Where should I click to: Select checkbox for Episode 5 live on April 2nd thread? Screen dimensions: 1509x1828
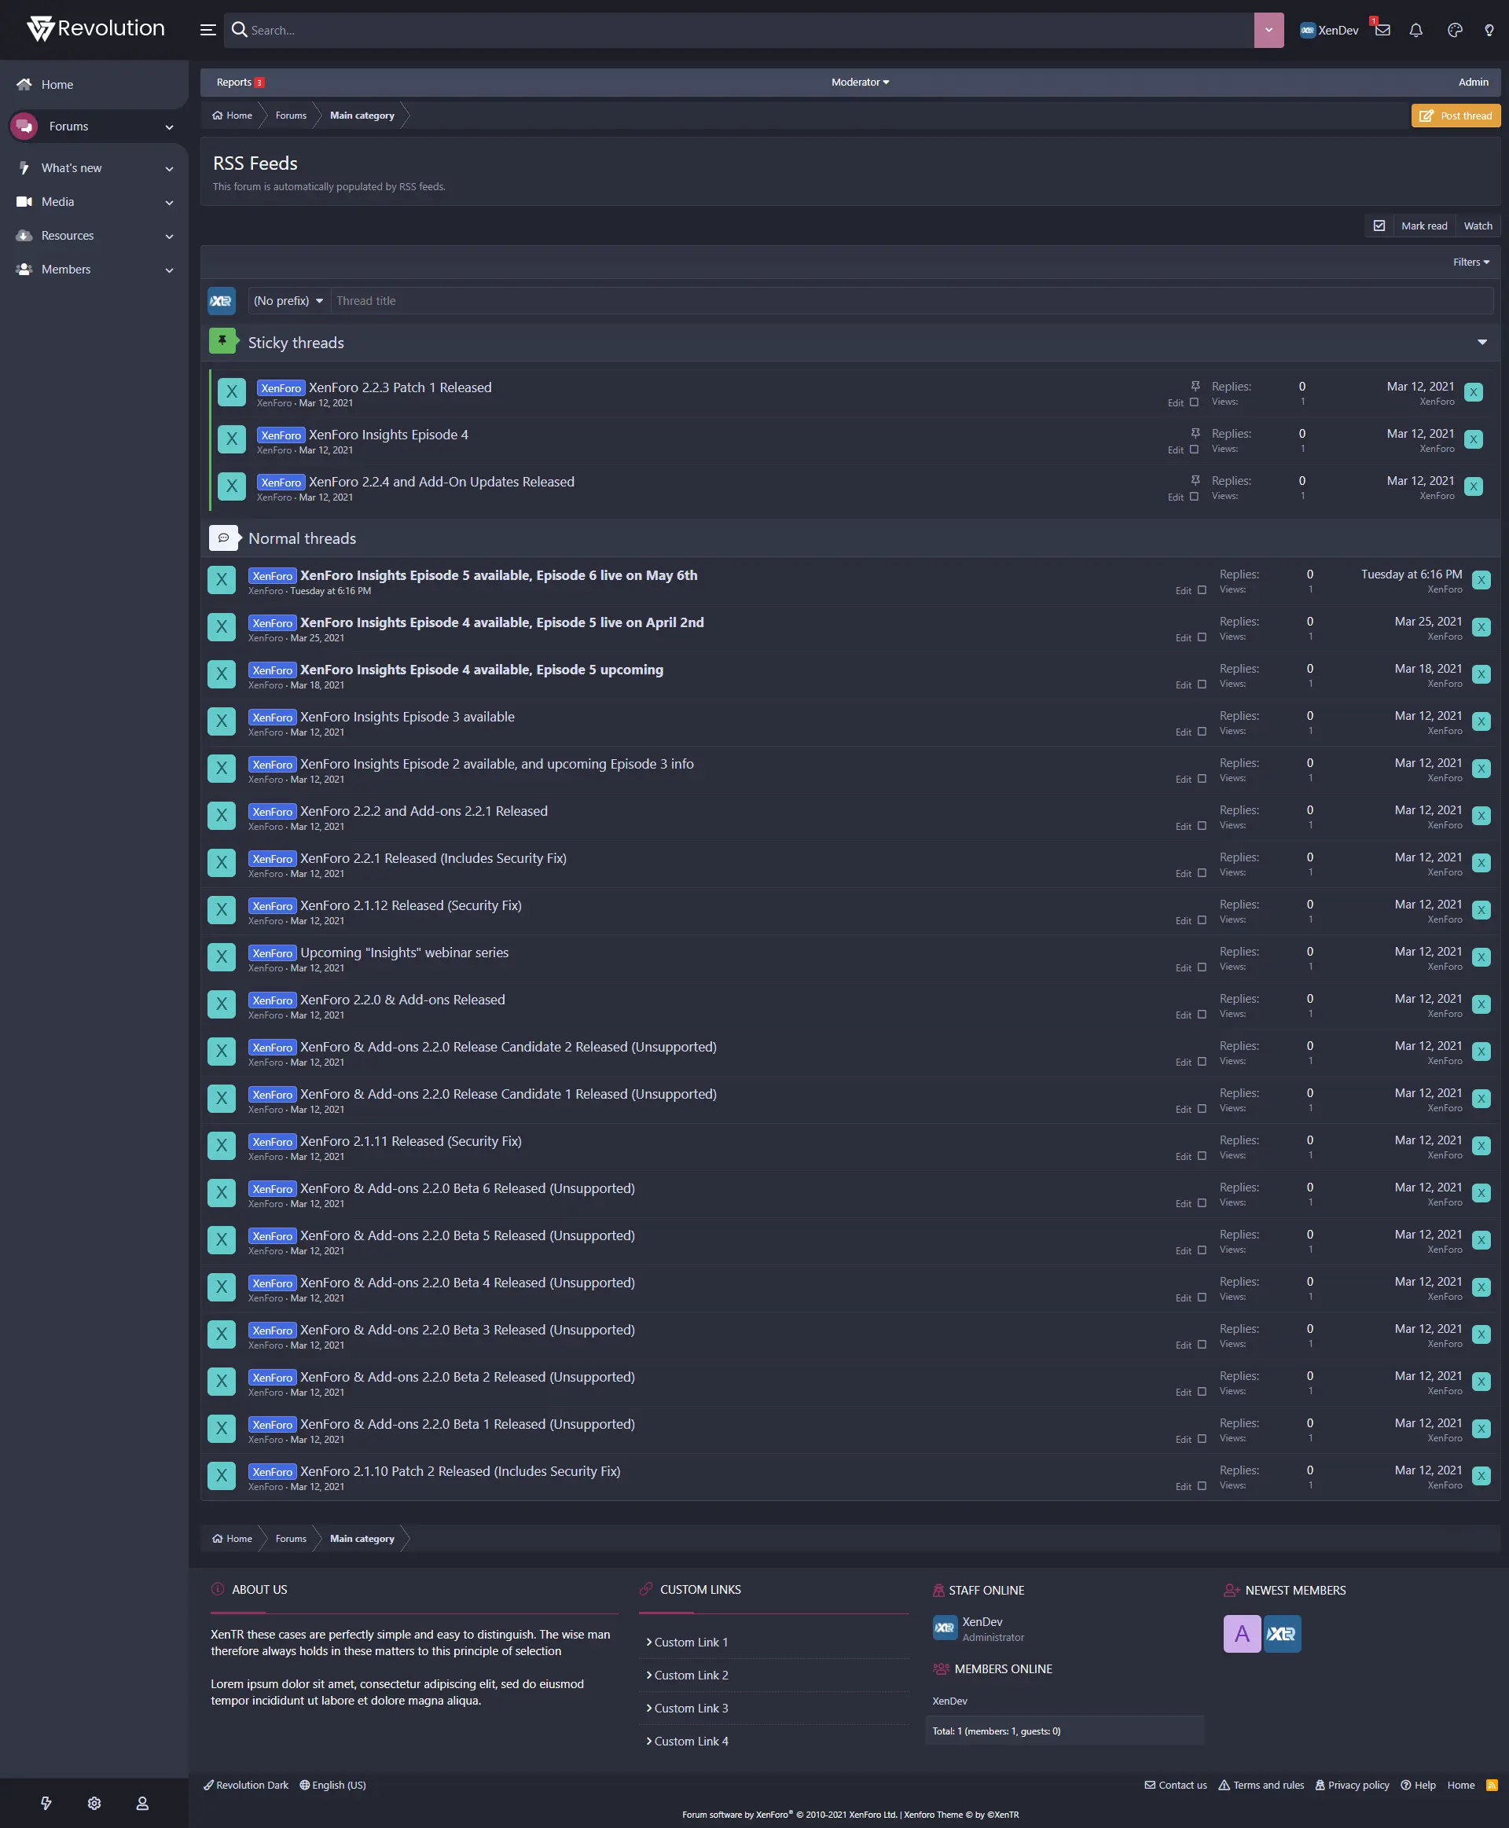pyautogui.click(x=1202, y=637)
